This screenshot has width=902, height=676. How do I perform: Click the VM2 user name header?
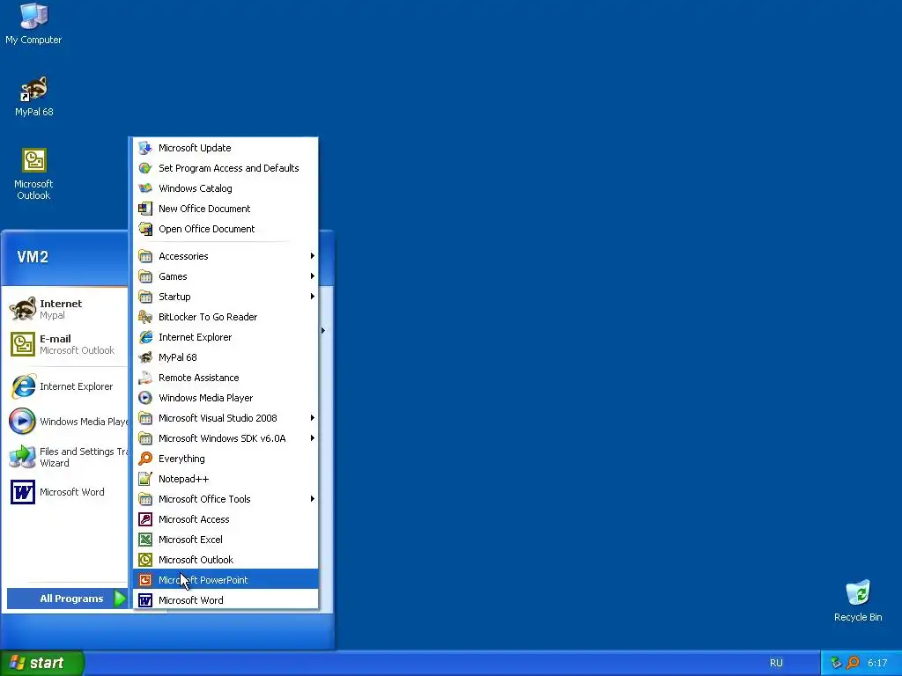(33, 257)
